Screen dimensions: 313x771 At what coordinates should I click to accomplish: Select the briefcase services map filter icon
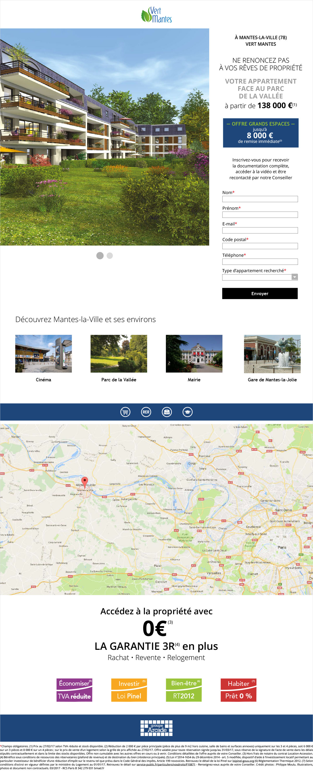click(x=167, y=412)
